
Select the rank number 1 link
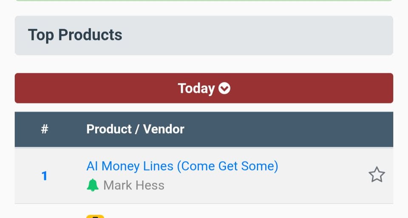tap(44, 176)
